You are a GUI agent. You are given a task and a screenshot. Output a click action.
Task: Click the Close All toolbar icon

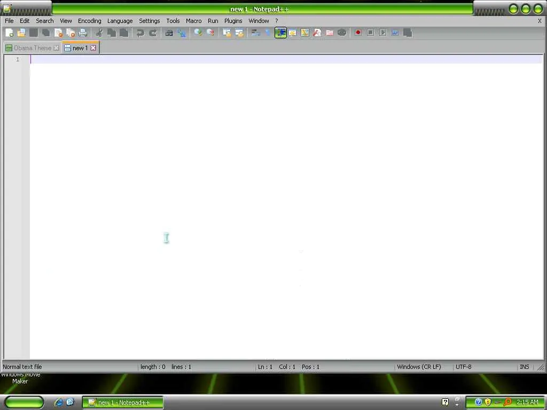coord(71,33)
